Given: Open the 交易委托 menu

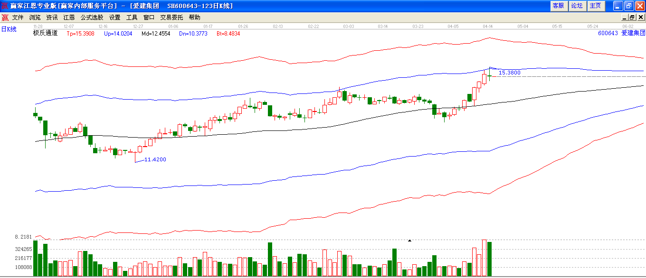Looking at the screenshot, I should (171, 17).
